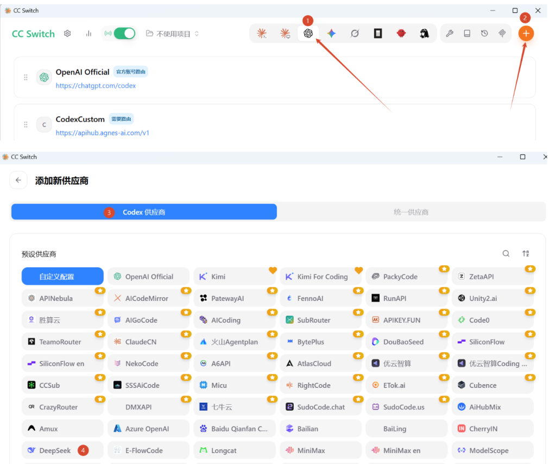This screenshot has width=556, height=464.
Task: Choose the OpenAI Official preset
Action: point(149,277)
